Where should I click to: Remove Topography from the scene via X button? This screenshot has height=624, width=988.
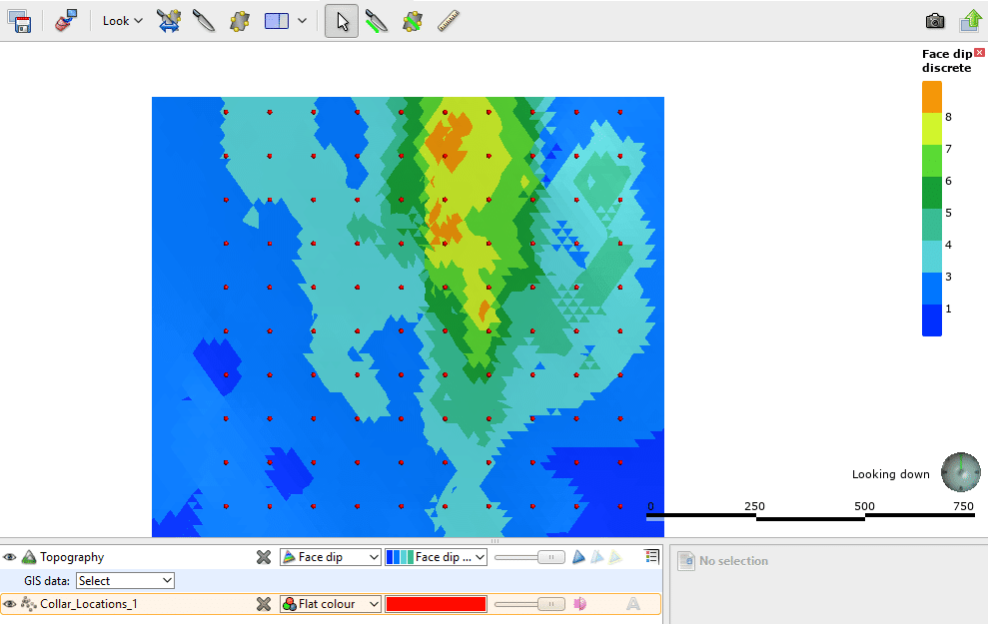coord(264,556)
